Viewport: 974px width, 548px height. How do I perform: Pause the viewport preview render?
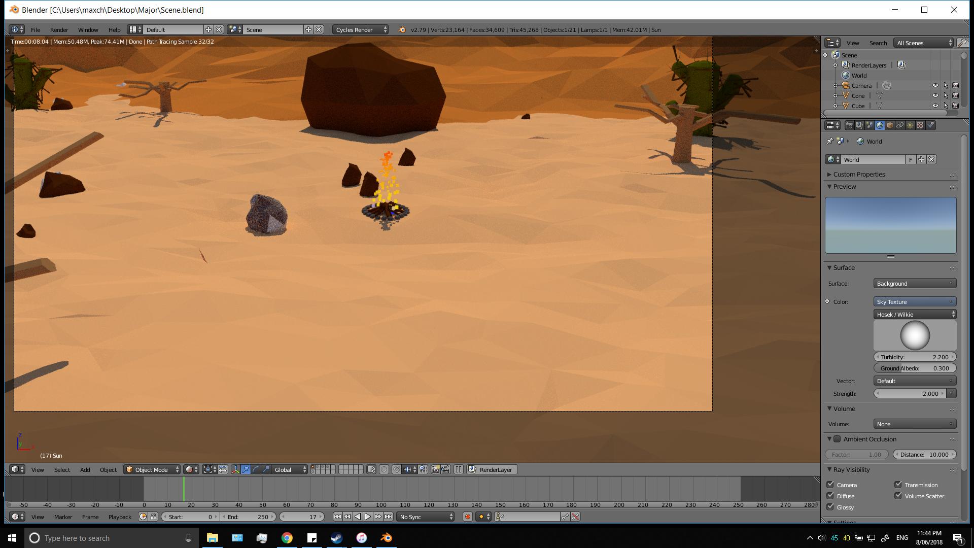(458, 469)
